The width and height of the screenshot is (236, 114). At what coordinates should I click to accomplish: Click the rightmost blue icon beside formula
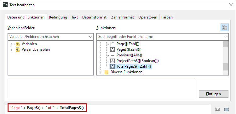tap(227, 109)
